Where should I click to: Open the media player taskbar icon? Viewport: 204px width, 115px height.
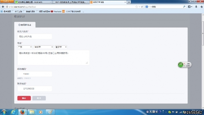41,112
